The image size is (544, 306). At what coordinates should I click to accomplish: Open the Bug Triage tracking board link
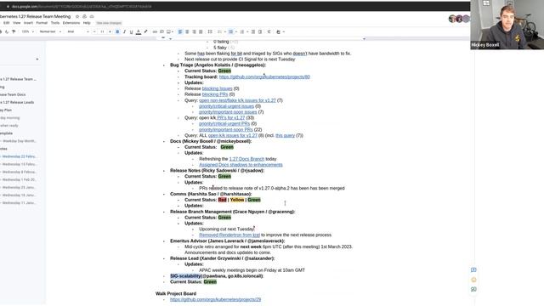pyautogui.click(x=264, y=76)
